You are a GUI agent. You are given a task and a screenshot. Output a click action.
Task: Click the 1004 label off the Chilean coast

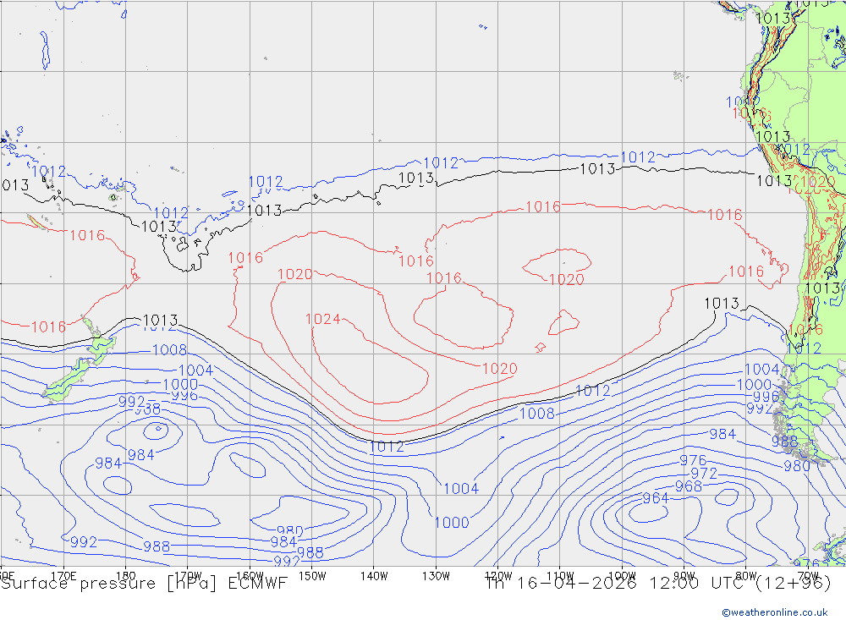coord(762,369)
